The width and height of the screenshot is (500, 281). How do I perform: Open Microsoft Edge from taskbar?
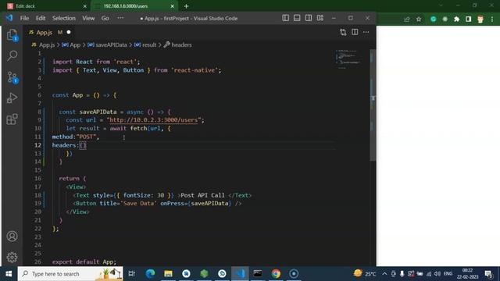point(150,274)
